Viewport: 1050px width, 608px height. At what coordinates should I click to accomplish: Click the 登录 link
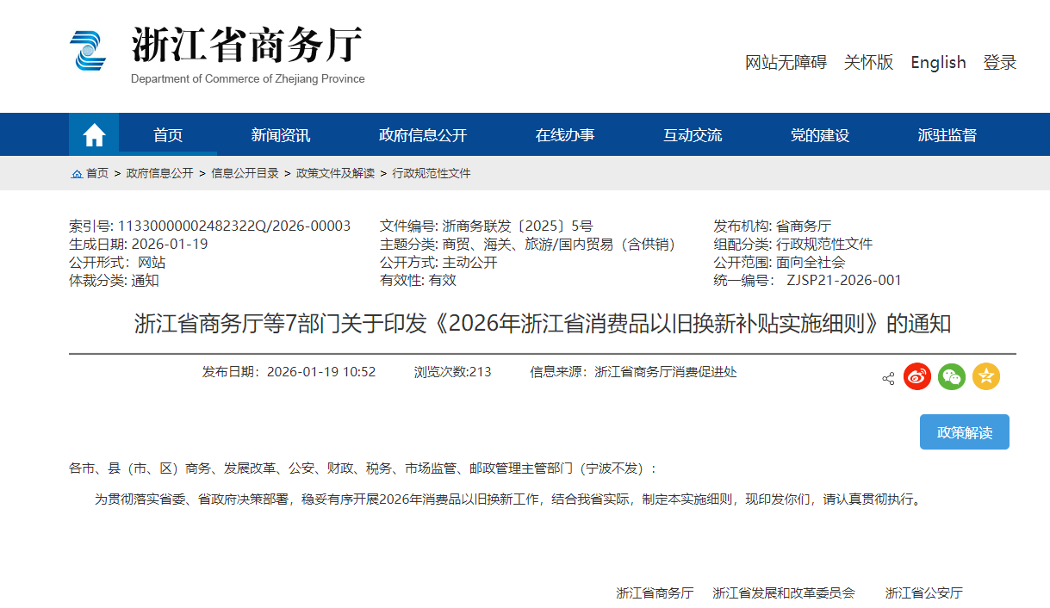point(1000,63)
